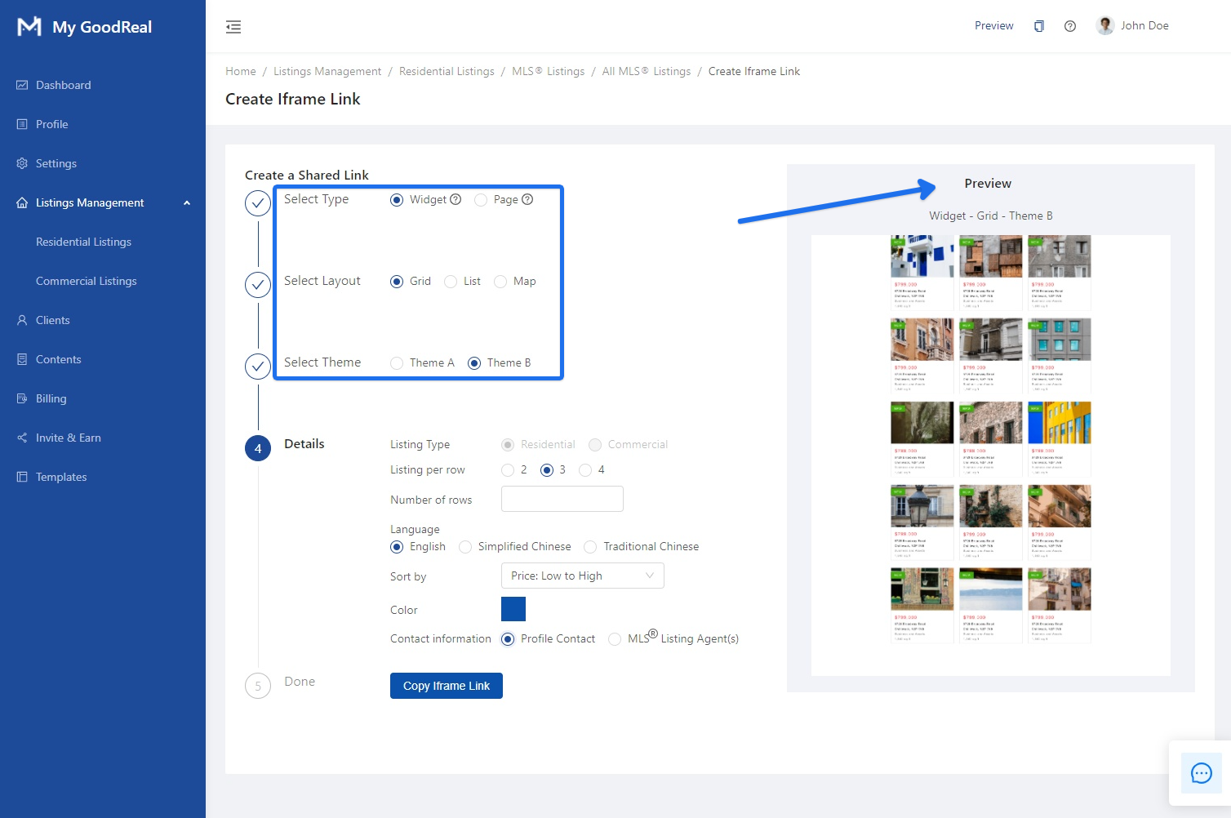
Task: Open the blue Color swatch picker
Action: click(x=513, y=608)
